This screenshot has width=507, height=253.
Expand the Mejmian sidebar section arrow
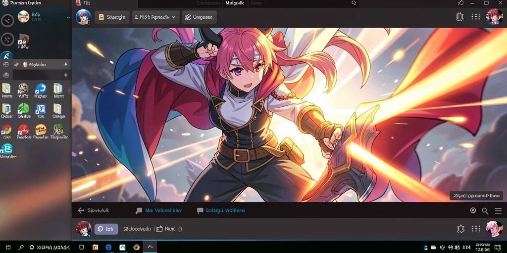coord(66,65)
